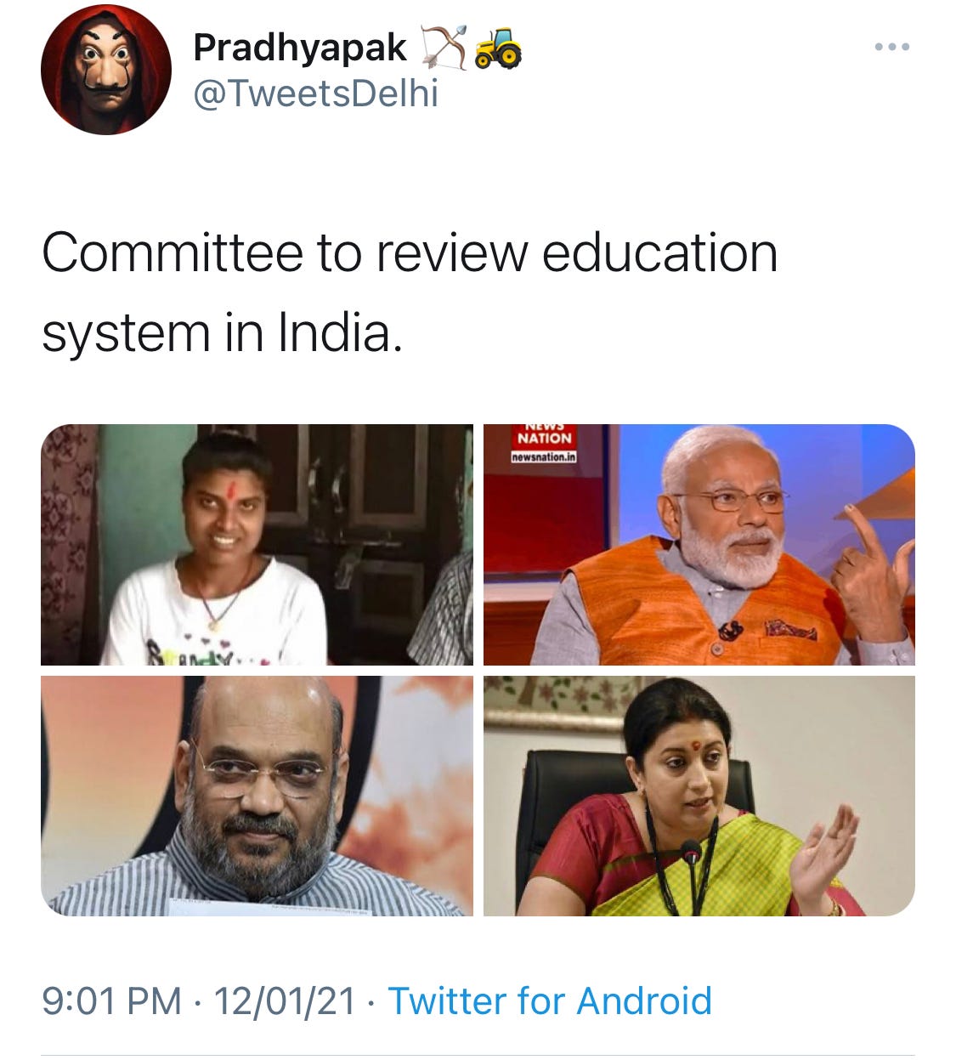
Task: Open the Twitter for Android source link
Action: coord(550,1000)
